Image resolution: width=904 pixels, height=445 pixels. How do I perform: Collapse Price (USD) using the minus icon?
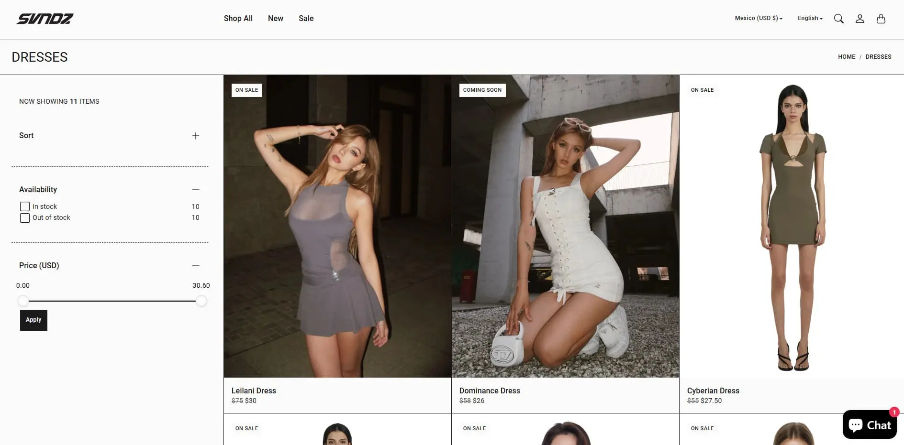pos(196,266)
